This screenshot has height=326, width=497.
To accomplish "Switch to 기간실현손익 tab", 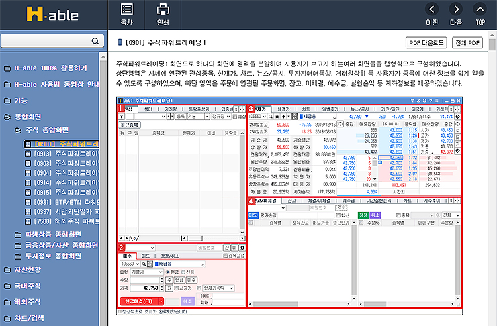I will [379, 201].
